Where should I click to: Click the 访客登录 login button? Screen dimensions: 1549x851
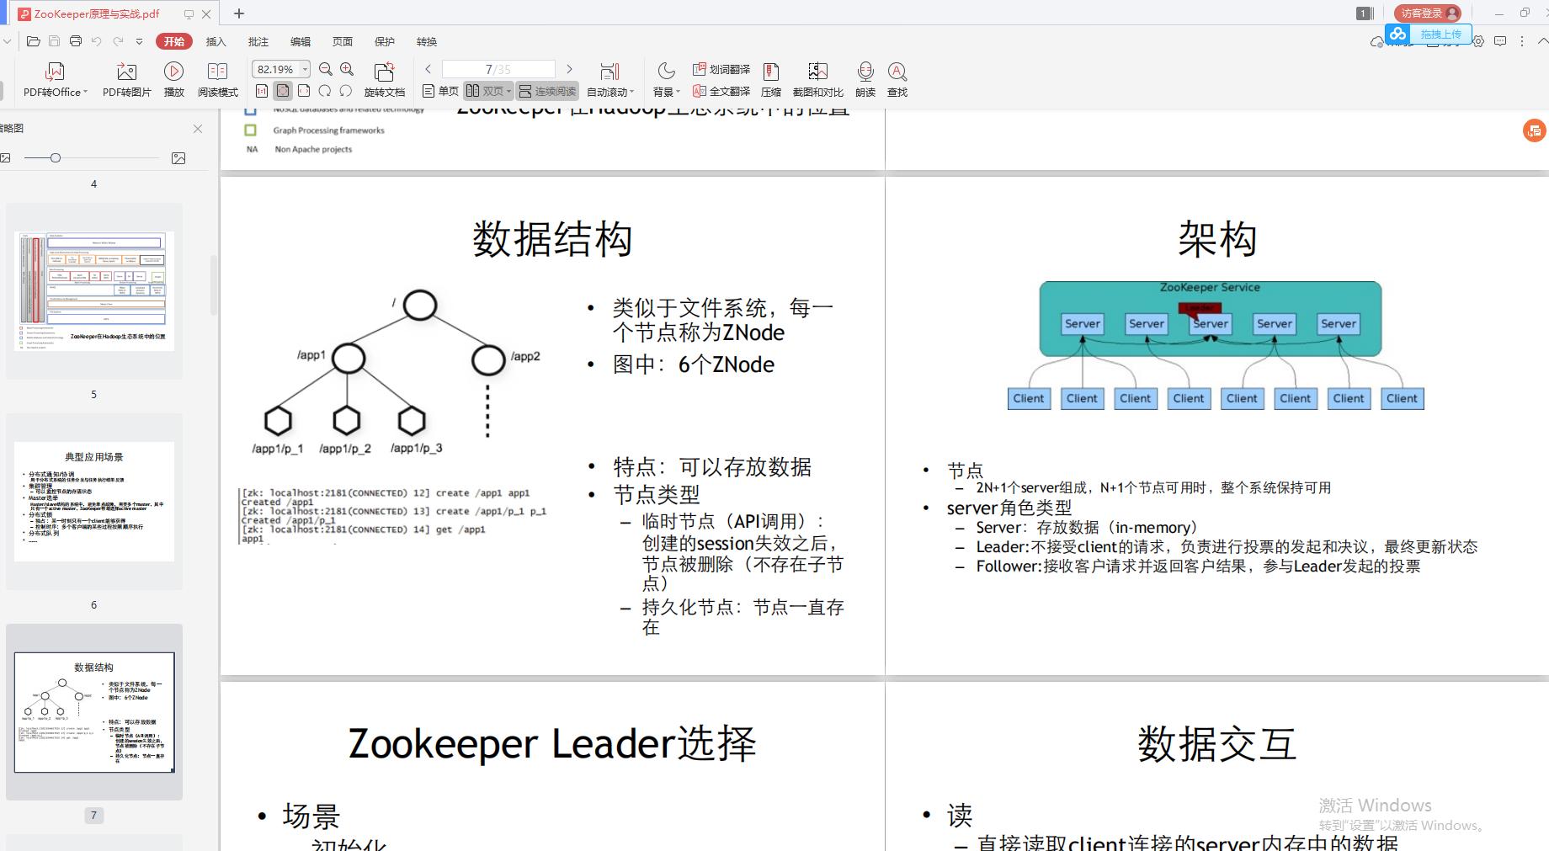(x=1426, y=13)
